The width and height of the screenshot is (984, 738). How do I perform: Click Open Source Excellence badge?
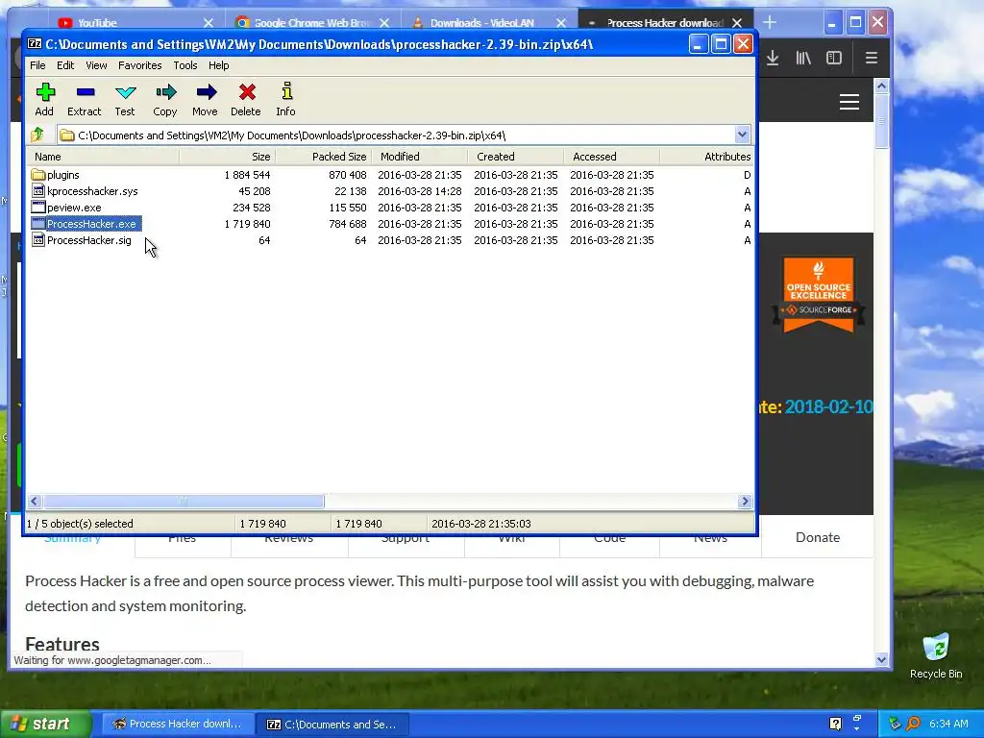[819, 294]
